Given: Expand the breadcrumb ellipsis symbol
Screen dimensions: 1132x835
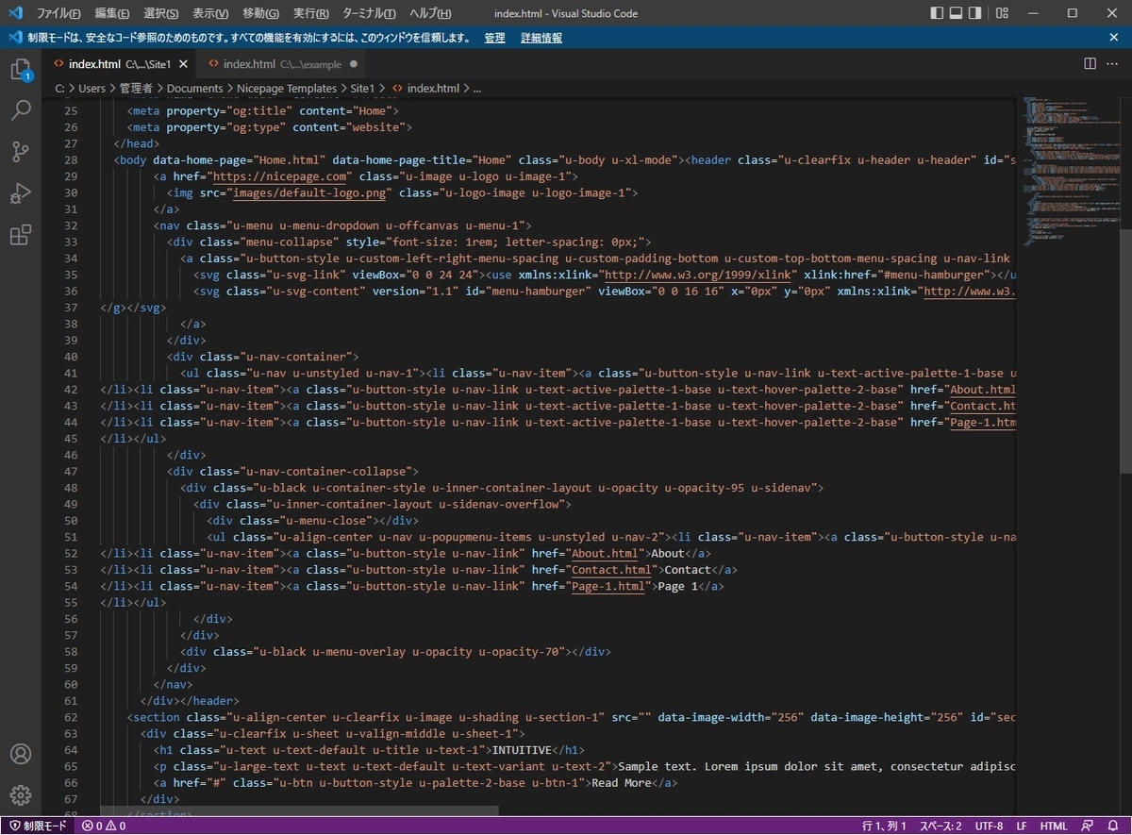Looking at the screenshot, I should pyautogui.click(x=476, y=88).
